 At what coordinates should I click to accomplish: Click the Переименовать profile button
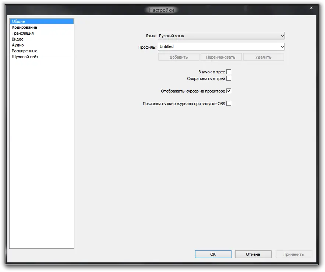tap(221, 57)
